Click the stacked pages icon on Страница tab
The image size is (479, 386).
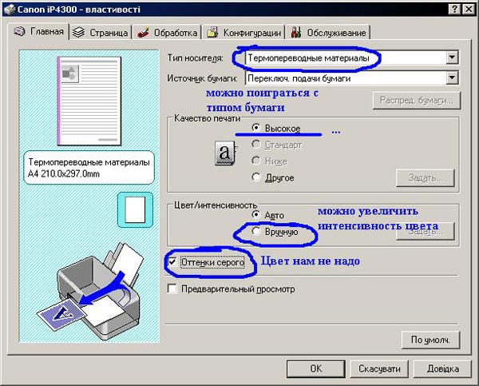click(79, 32)
